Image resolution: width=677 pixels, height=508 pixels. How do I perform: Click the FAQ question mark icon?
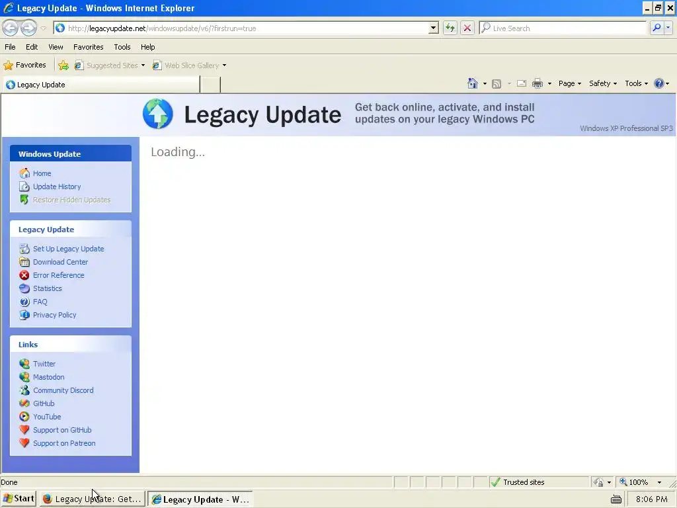(x=24, y=302)
